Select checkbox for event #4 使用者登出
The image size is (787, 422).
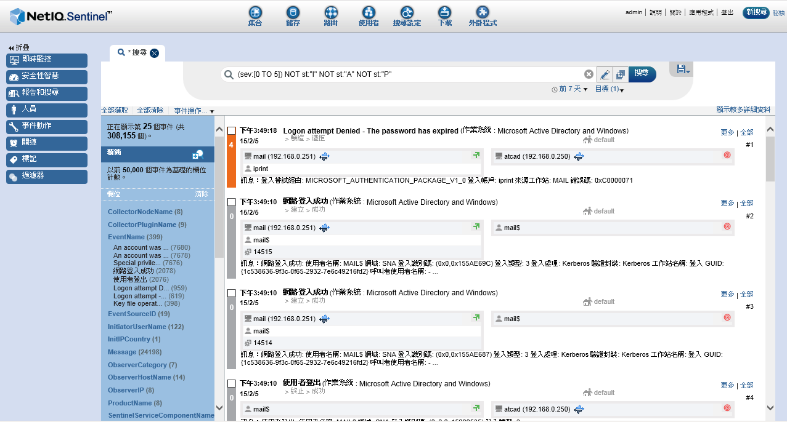tap(232, 383)
